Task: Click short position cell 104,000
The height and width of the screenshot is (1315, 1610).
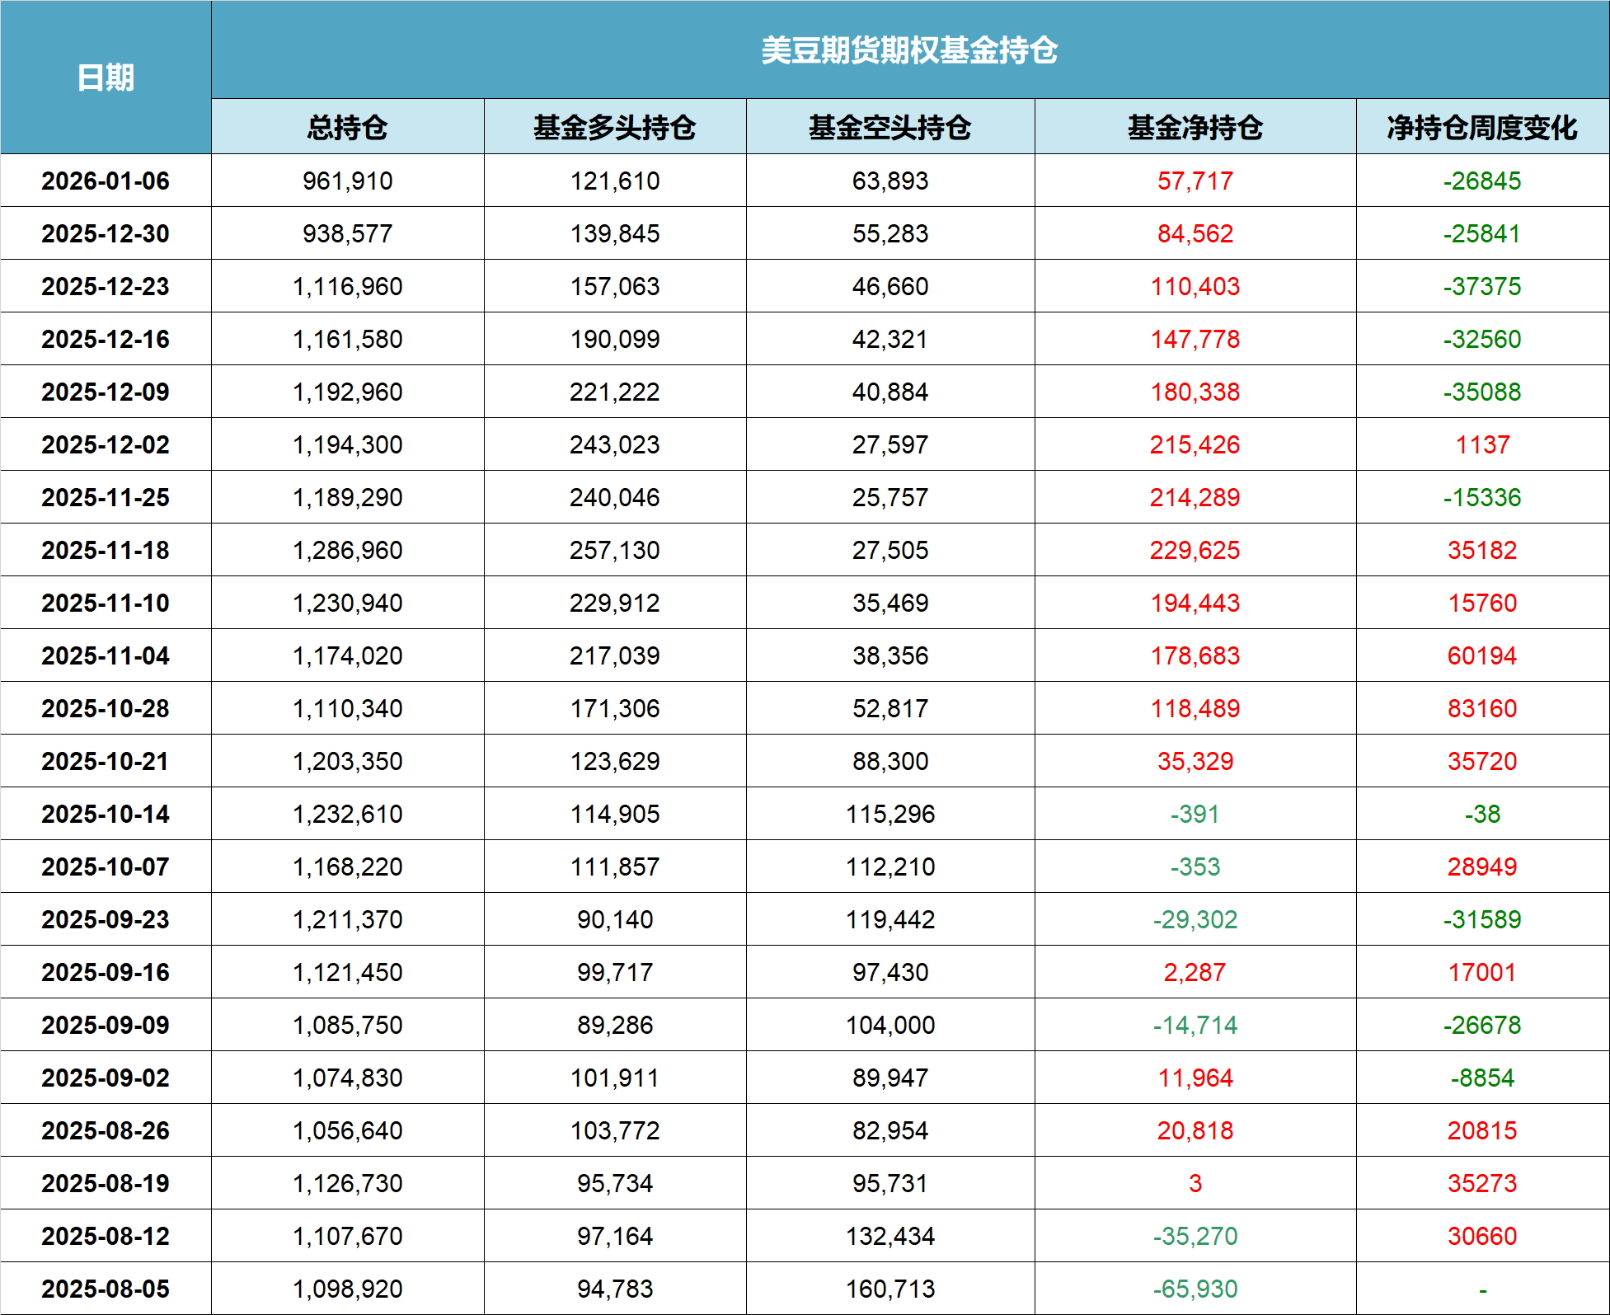Action: tap(890, 1025)
